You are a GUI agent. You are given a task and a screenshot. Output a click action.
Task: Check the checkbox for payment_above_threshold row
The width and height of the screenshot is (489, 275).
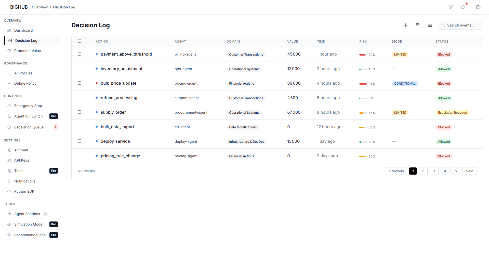click(x=79, y=54)
